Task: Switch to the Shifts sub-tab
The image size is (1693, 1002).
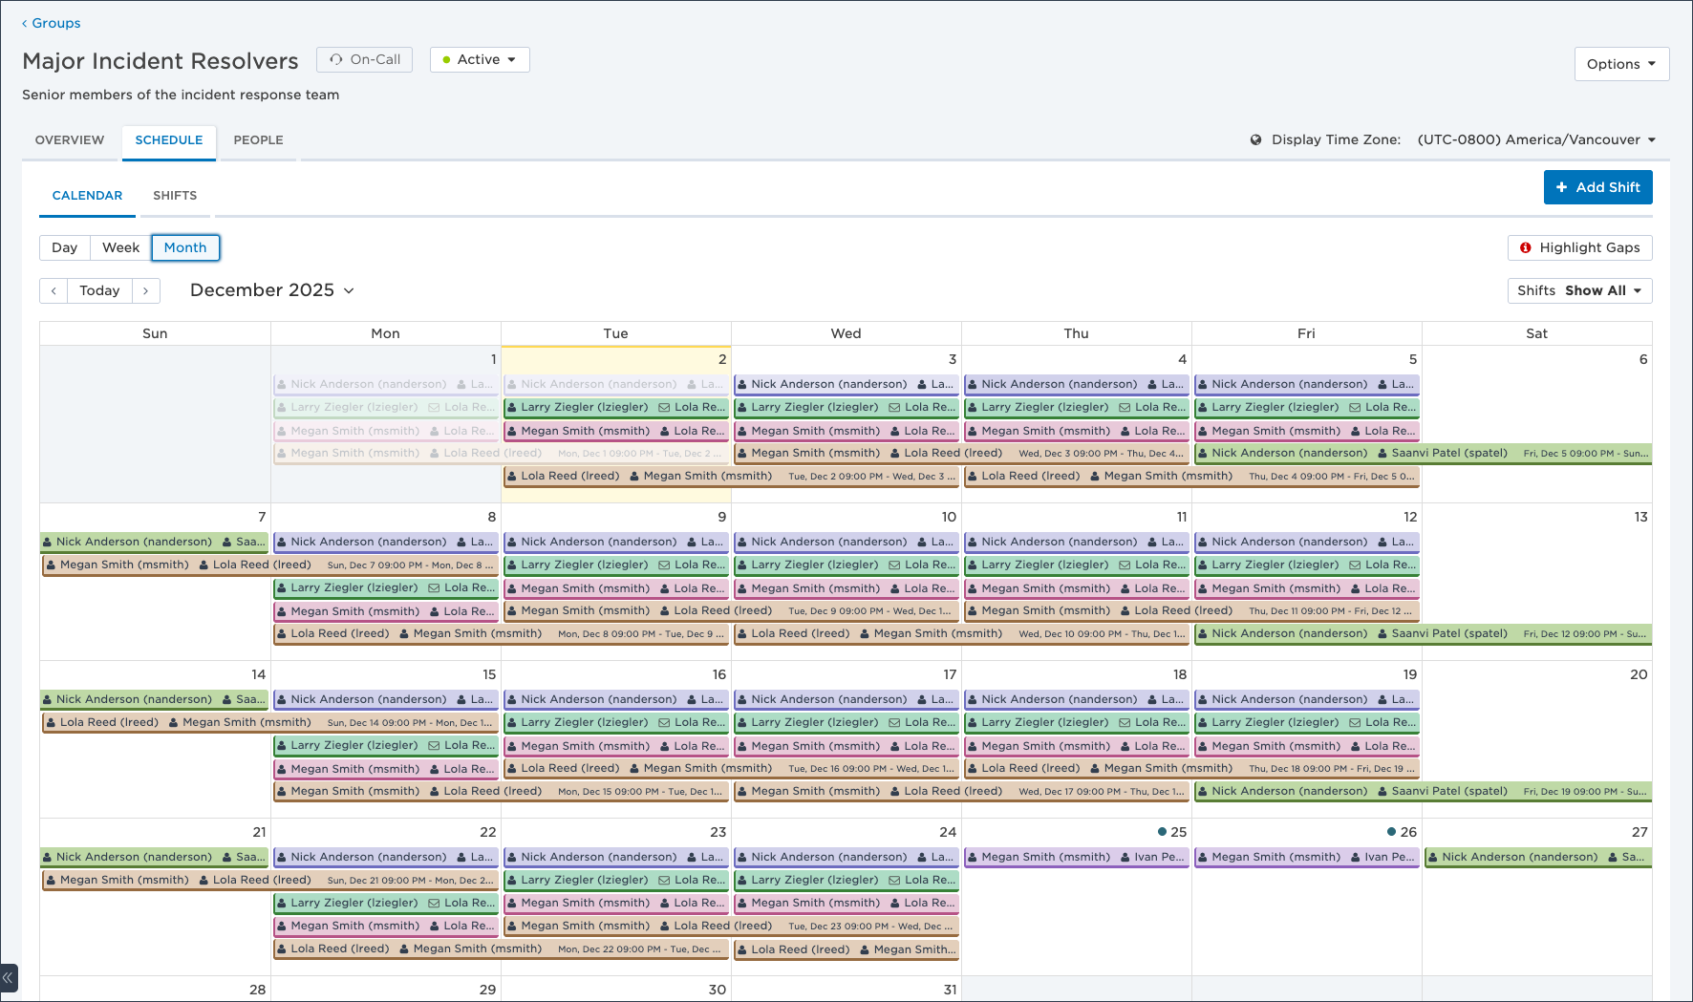Action: (175, 195)
